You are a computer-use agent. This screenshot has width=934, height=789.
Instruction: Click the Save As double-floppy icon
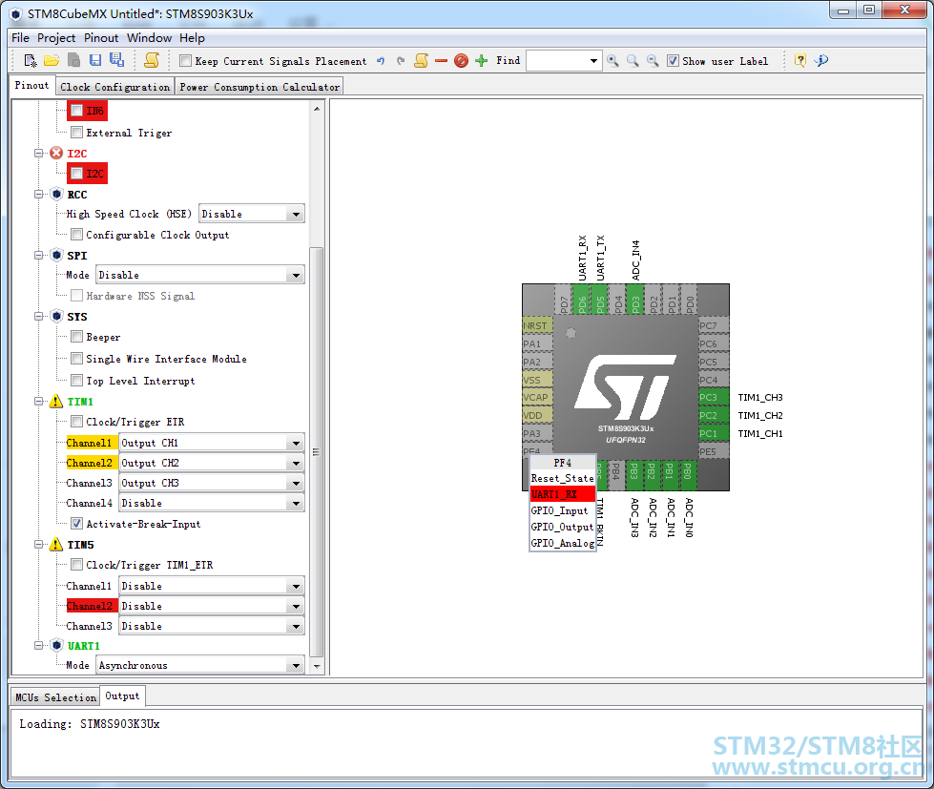click(116, 61)
